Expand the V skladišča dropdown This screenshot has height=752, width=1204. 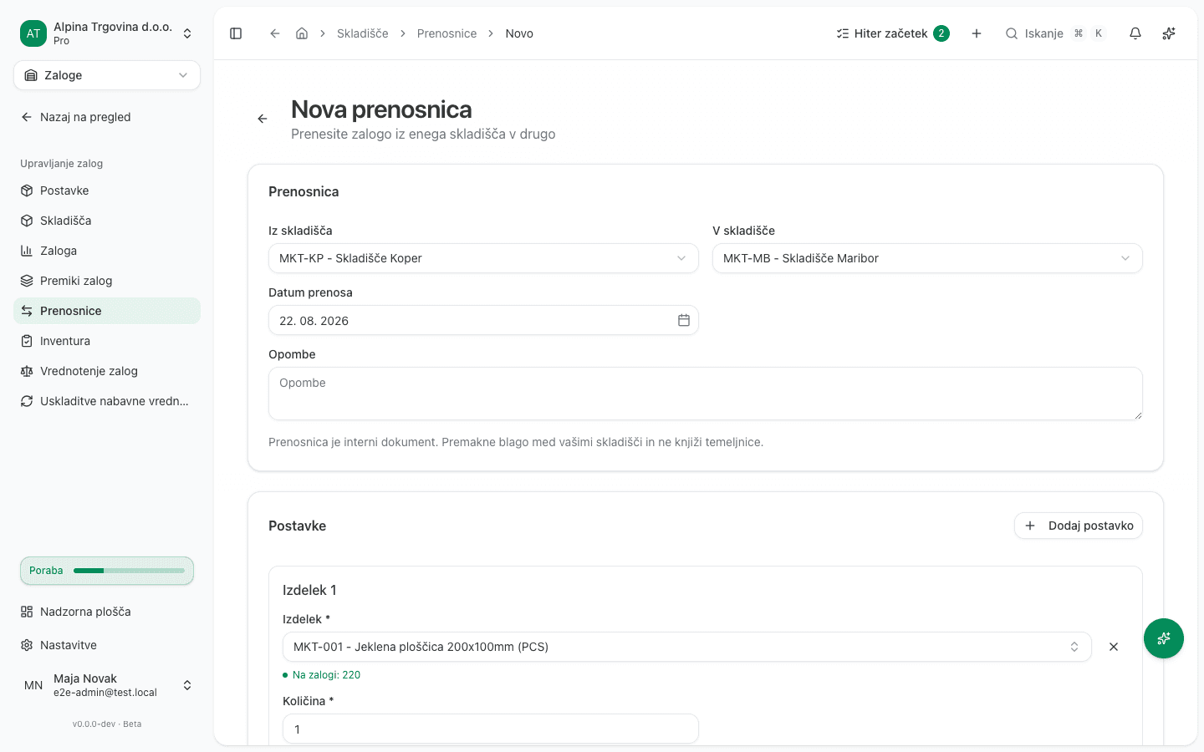[927, 258]
